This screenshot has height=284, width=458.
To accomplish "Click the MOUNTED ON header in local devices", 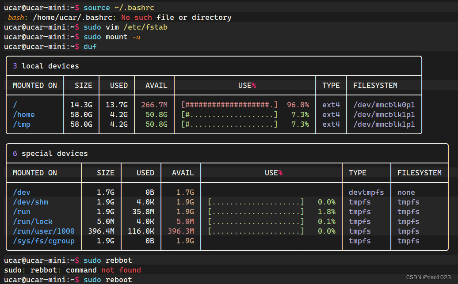I will click(x=35, y=86).
